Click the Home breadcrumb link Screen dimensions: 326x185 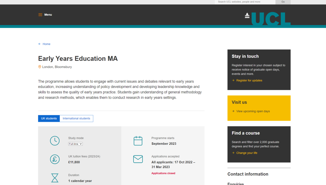coord(46,44)
